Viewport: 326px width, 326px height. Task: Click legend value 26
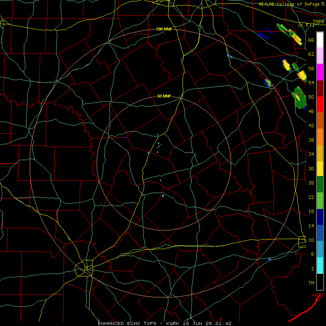(x=311, y=183)
